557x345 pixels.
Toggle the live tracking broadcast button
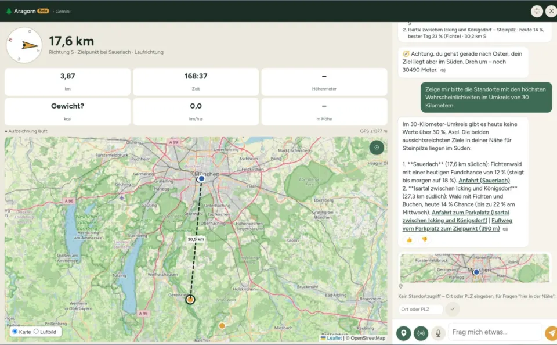[421, 333]
